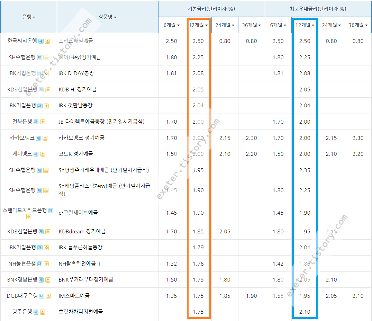Click the yellow 소 badge beside 전북은행
The image size is (372, 321).
point(43,122)
